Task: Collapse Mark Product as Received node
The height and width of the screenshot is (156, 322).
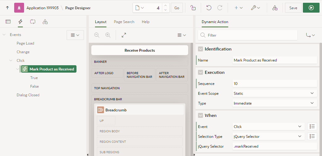Action: (18, 69)
